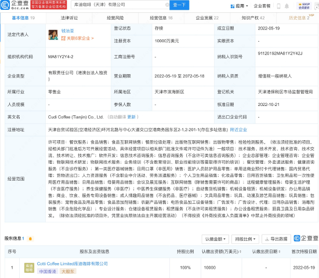Expand the 持股比例 filter dropdown
Viewport: 319px width, 278px height.
pyautogui.click(x=245, y=239)
